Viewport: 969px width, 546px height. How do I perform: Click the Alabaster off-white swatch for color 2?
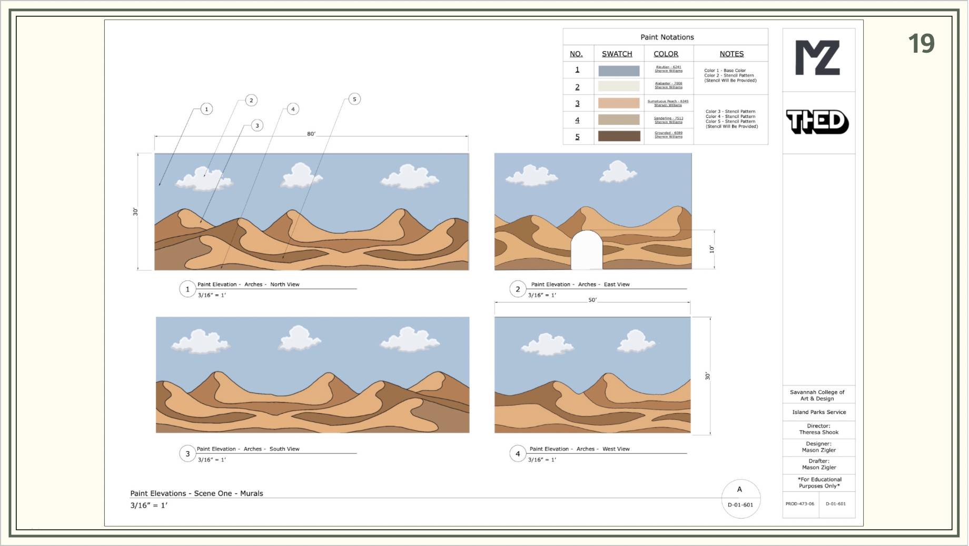pyautogui.click(x=619, y=86)
